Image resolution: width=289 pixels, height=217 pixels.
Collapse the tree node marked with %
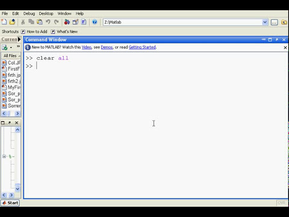[x=4, y=156]
